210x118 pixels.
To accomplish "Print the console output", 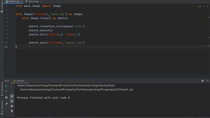I will coord(12,106).
